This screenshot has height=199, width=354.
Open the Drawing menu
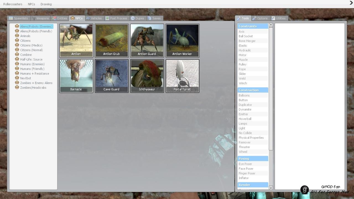46,4
